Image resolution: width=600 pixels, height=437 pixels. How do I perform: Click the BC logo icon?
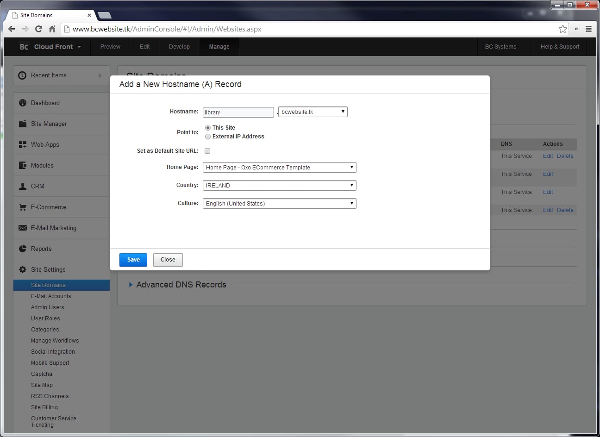coord(24,47)
